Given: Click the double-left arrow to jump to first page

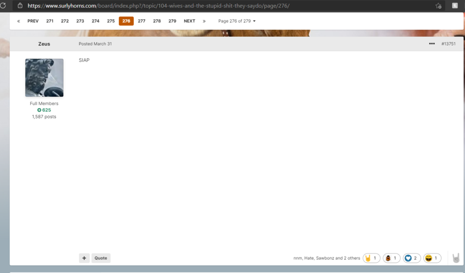Looking at the screenshot, I should point(18,21).
